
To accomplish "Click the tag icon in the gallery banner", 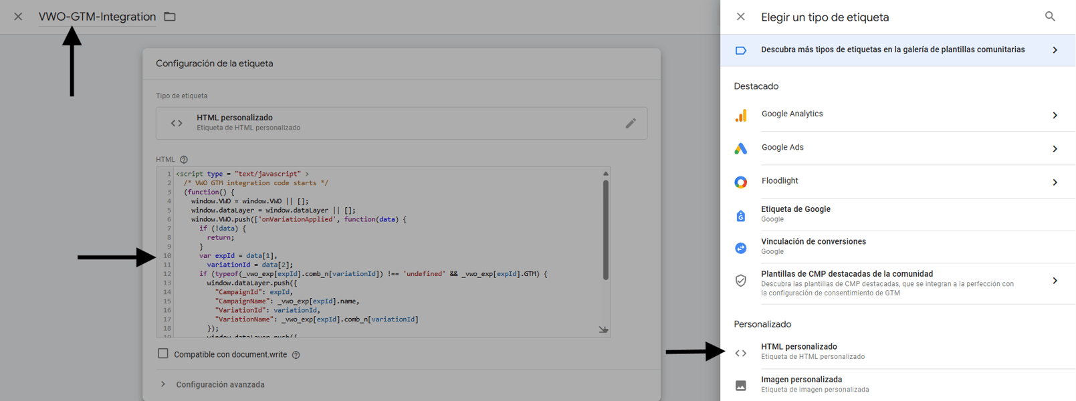I will (x=741, y=50).
